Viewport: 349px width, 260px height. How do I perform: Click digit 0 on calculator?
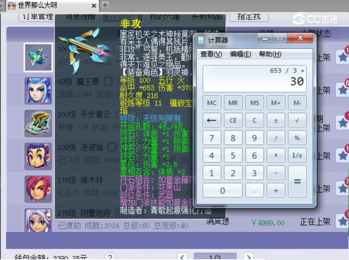pyautogui.click(x=222, y=190)
